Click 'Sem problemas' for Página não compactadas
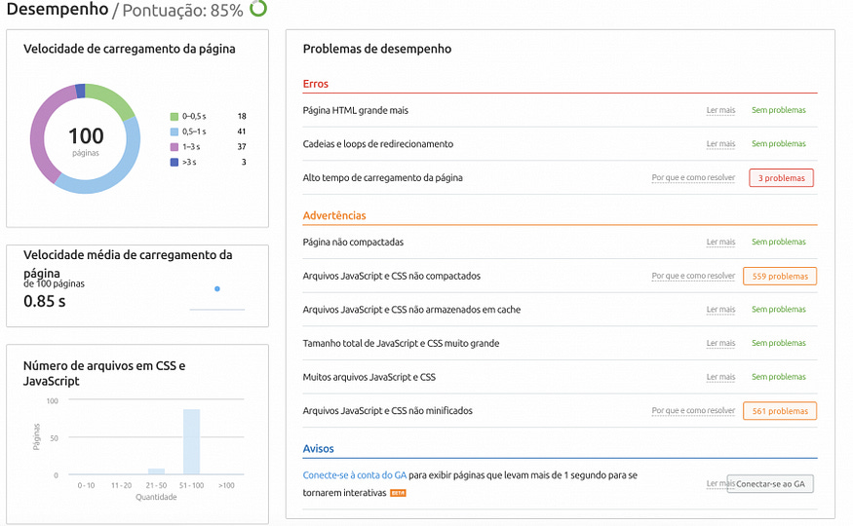Image resolution: width=853 pixels, height=526 pixels. pyautogui.click(x=779, y=242)
